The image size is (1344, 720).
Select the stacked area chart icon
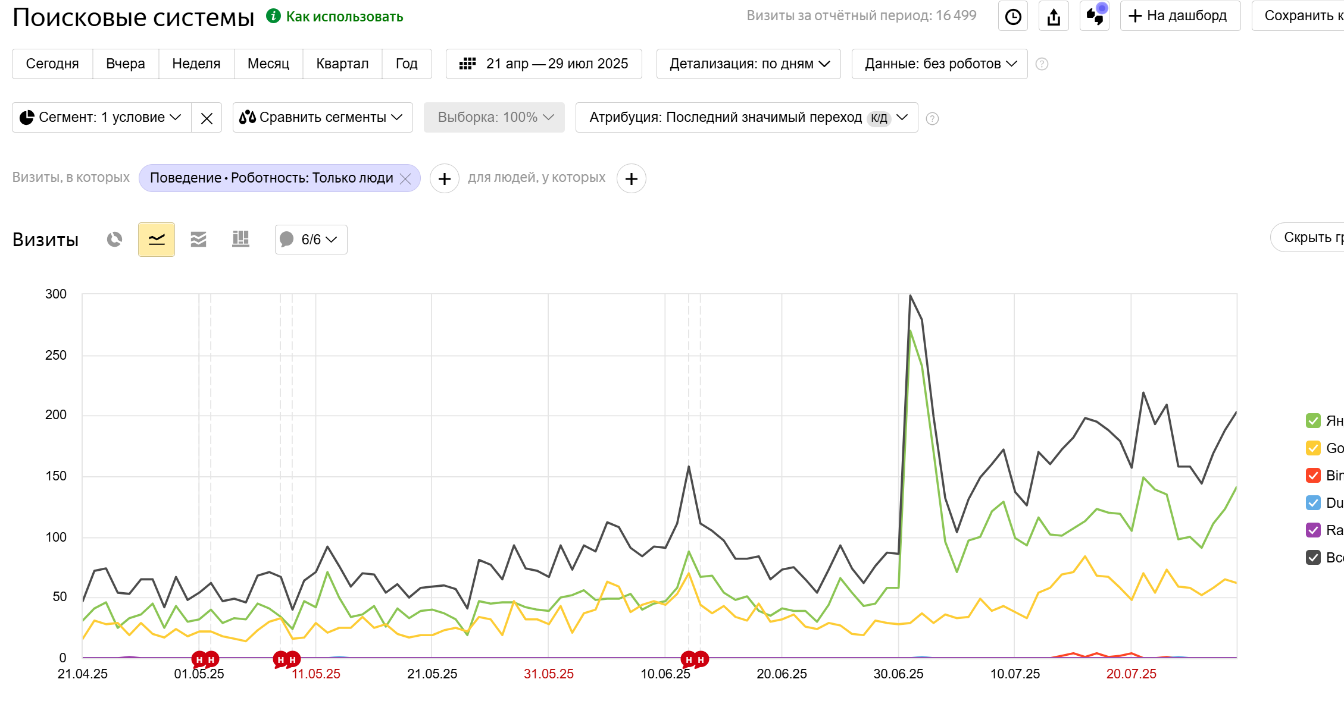(x=198, y=240)
